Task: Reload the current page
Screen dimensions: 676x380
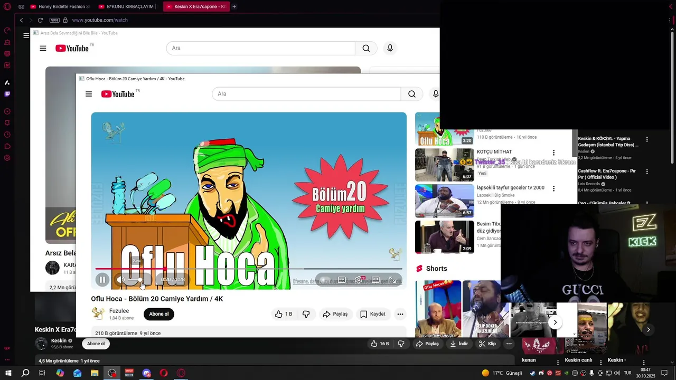Action: [40, 20]
